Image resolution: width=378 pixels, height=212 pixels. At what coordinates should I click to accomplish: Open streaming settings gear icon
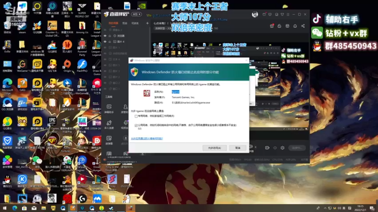[x=283, y=148]
